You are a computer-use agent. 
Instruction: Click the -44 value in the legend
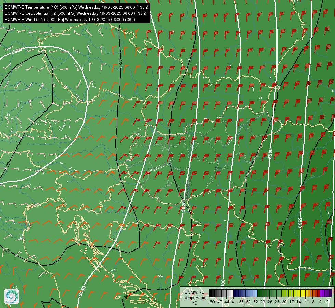226,302
